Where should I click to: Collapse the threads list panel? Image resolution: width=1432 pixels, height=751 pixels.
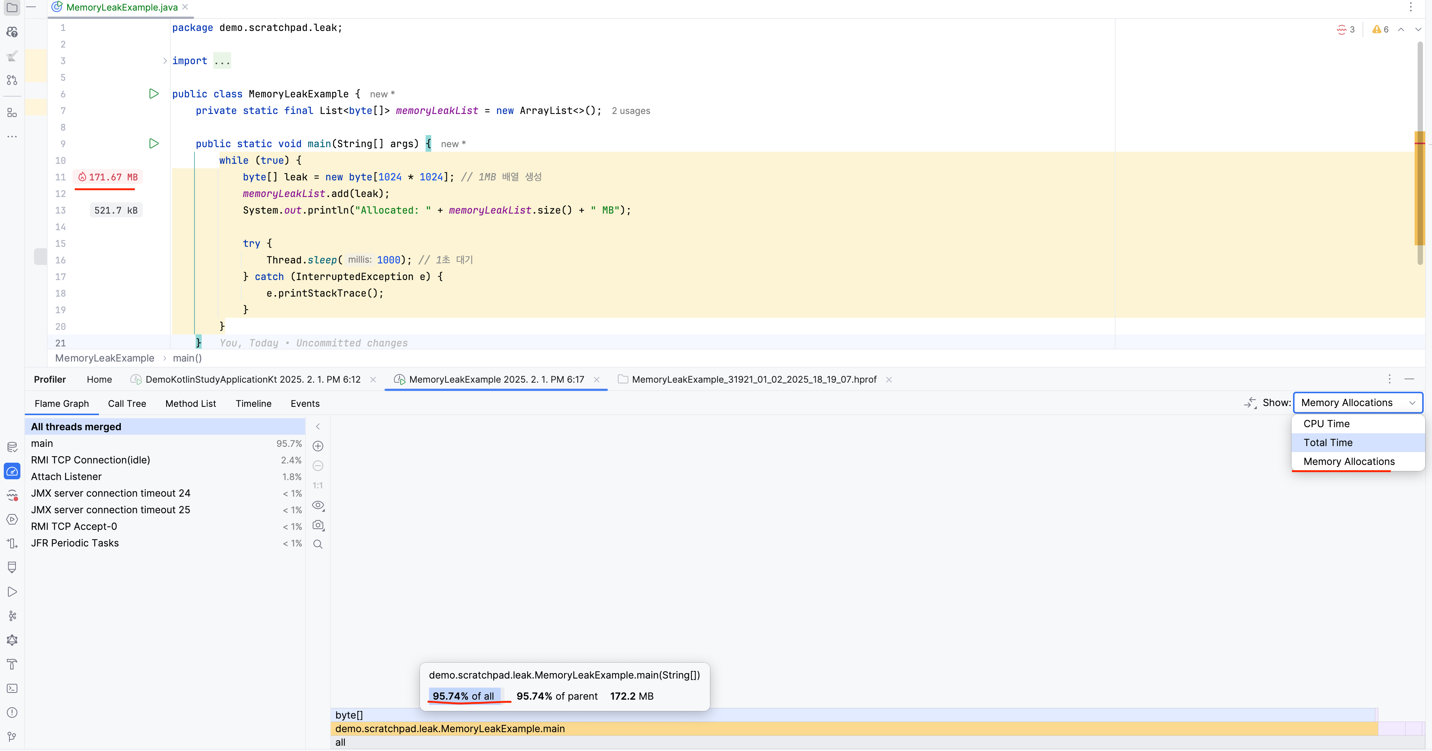coord(318,426)
